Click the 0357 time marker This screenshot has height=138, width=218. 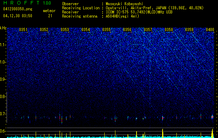(148, 30)
